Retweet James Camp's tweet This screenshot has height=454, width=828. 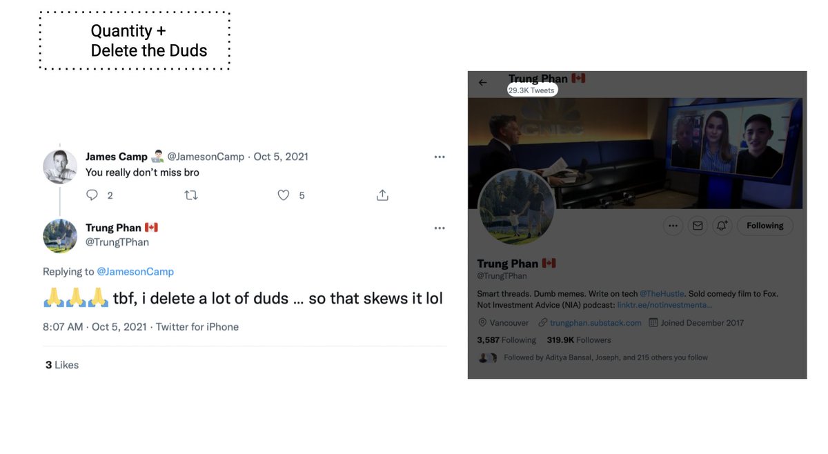pos(191,195)
